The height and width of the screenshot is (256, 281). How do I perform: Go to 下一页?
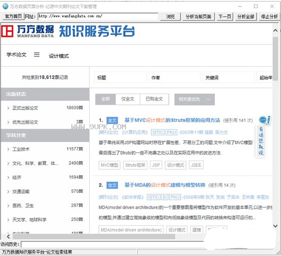225,17
